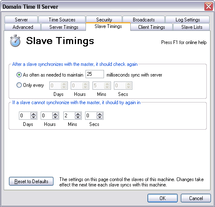The image size is (215, 207).
Task: Click the retry Mins value field
Action: [69, 116]
